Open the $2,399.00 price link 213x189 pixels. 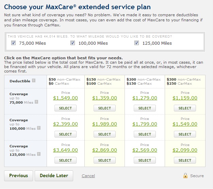point(65,124)
